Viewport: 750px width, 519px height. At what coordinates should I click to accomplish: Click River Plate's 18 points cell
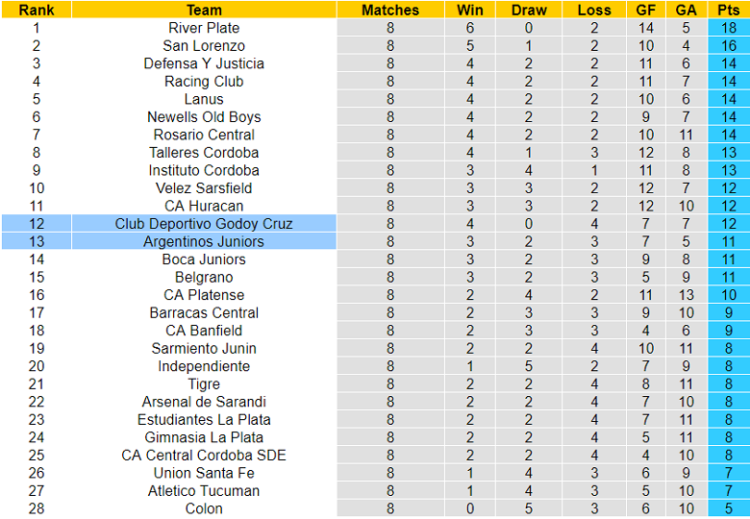click(729, 28)
